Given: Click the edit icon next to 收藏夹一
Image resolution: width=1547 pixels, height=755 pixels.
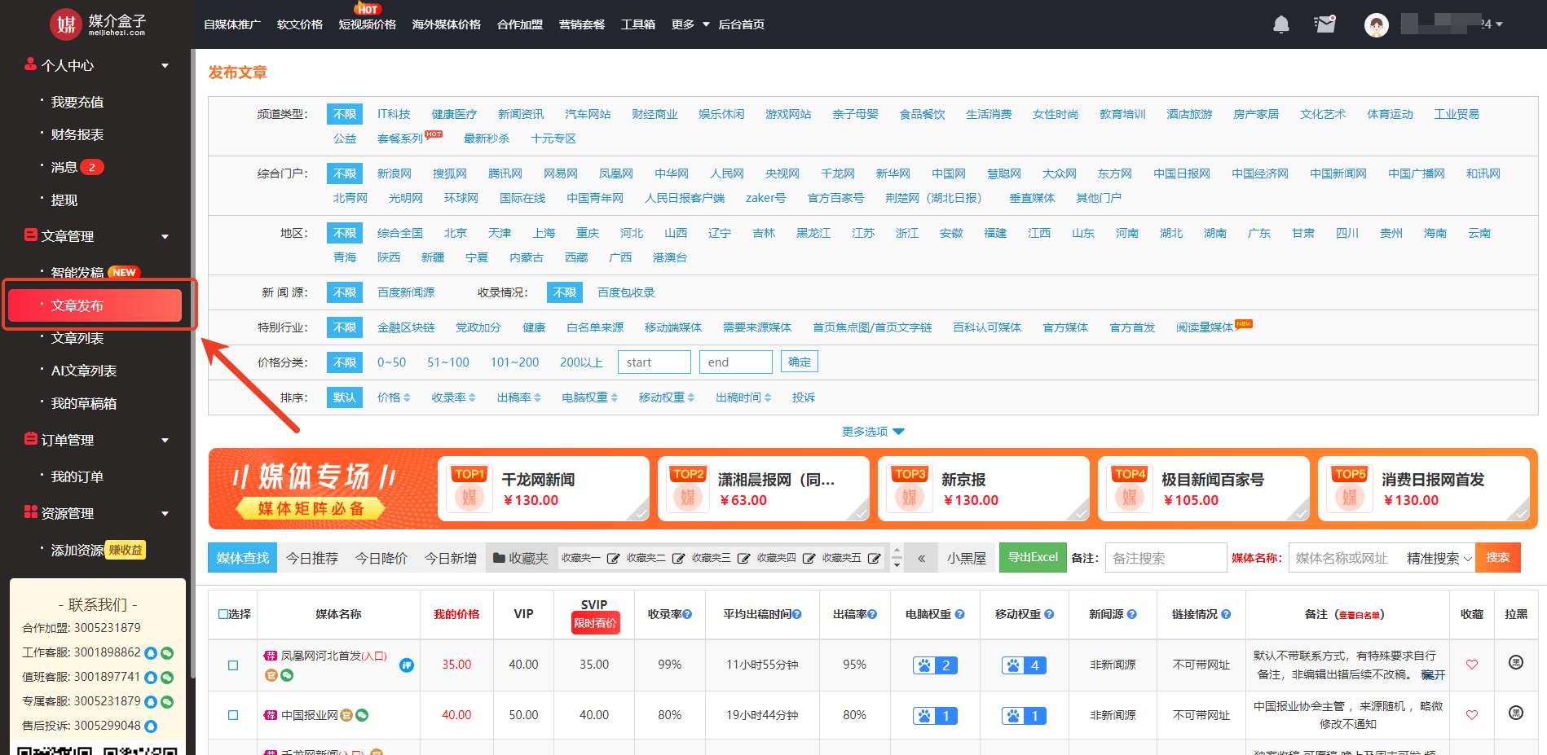Looking at the screenshot, I should coord(613,559).
